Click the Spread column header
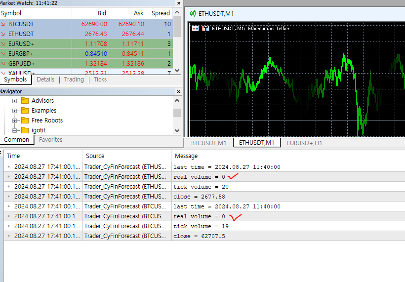Viewport: 405px width, 282px height. pos(160,13)
